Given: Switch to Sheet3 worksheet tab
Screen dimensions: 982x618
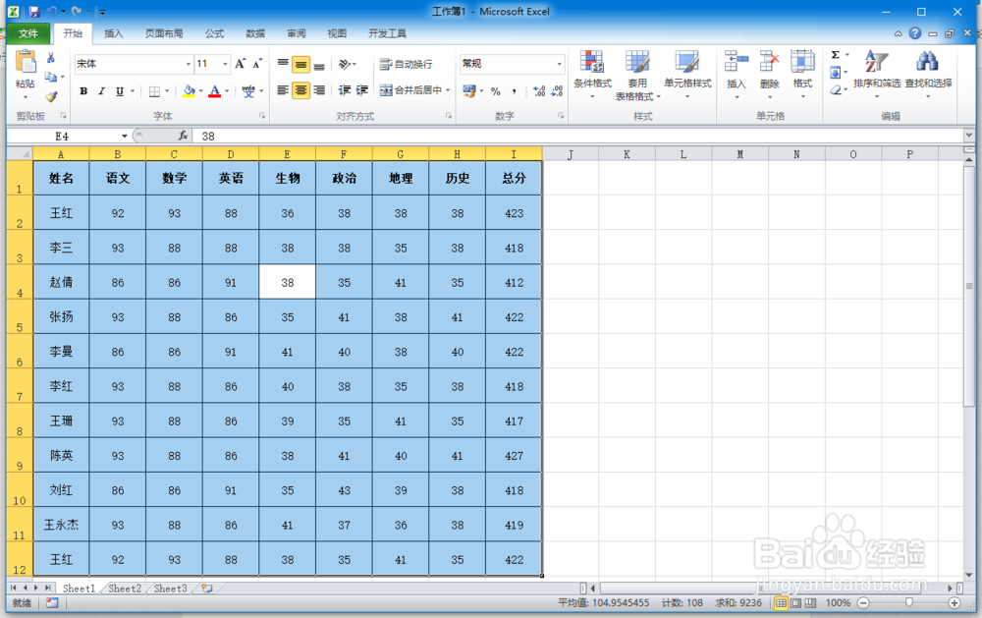Looking at the screenshot, I should pos(170,589).
